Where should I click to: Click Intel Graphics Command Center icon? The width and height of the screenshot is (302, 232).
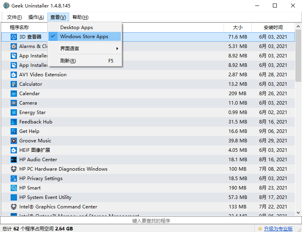14,206
